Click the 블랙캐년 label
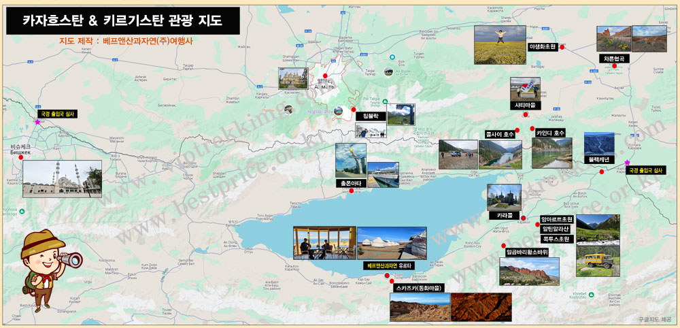Viewport: 680px width, 328px height. click(x=599, y=160)
